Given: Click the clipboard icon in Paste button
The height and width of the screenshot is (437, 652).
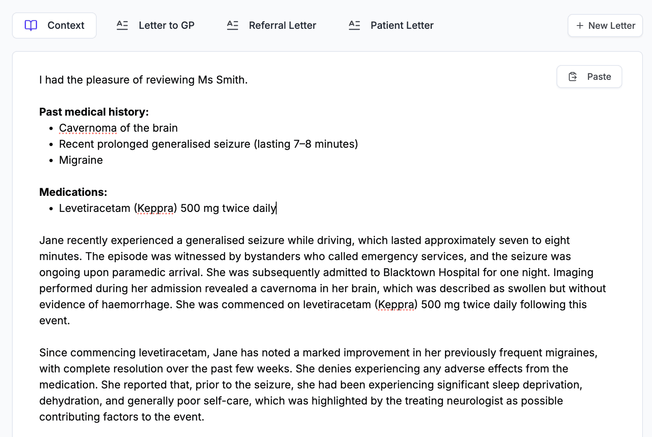Looking at the screenshot, I should 573,77.
